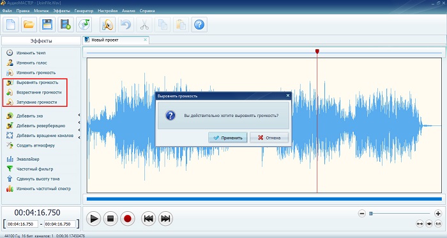
Task: Start recording with the red Record button
Action: pos(128,219)
